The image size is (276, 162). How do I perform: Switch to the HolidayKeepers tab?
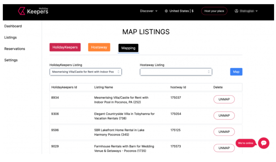pyautogui.click(x=65, y=47)
